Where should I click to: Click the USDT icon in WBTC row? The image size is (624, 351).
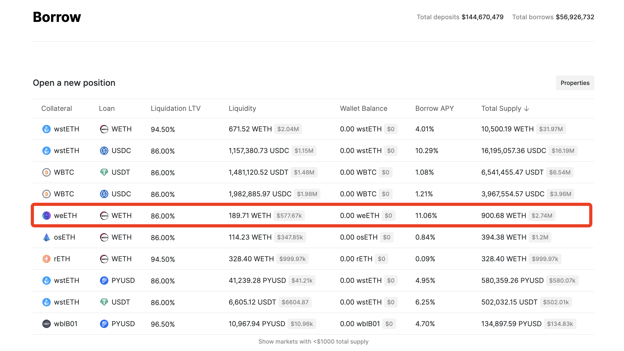click(104, 172)
